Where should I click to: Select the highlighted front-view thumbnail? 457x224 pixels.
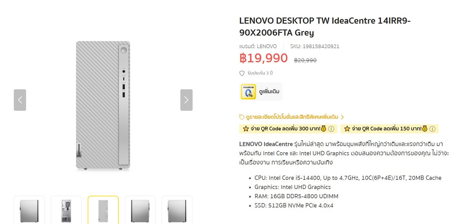click(x=103, y=210)
